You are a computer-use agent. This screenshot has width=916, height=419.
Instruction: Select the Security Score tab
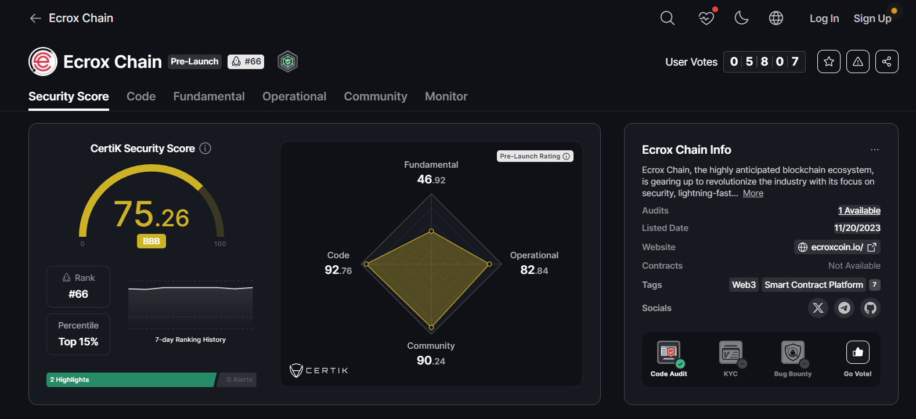(x=68, y=96)
